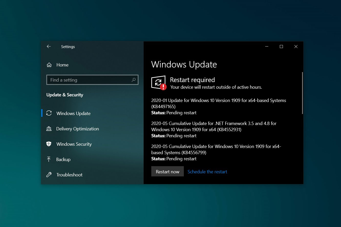Click the Windows Update page title
The width and height of the screenshot is (341, 227).
[184, 64]
